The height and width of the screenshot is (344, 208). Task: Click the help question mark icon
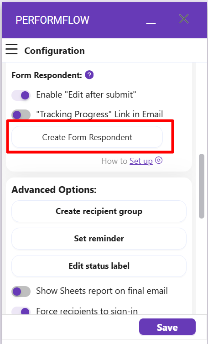[x=89, y=75]
